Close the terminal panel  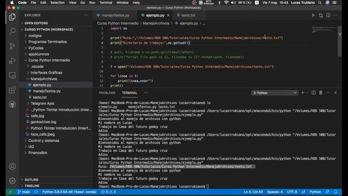335,93
